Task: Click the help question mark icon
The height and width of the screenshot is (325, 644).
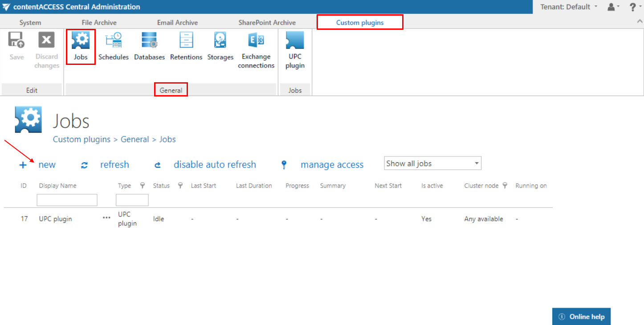Action: pos(632,7)
